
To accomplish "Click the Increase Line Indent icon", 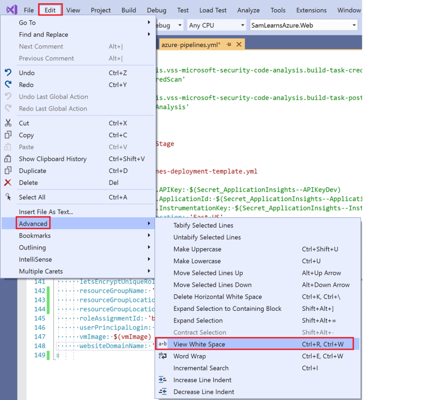I will pos(163,380).
